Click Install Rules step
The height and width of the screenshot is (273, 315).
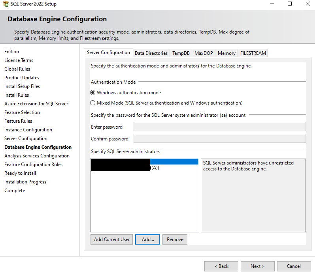(17, 95)
